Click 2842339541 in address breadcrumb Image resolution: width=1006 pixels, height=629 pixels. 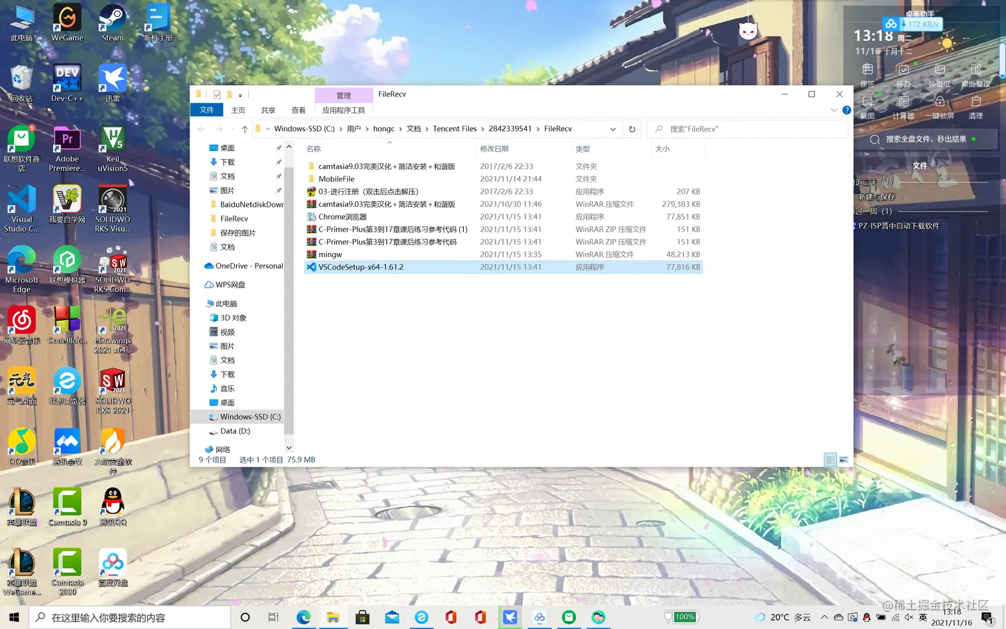tap(510, 129)
